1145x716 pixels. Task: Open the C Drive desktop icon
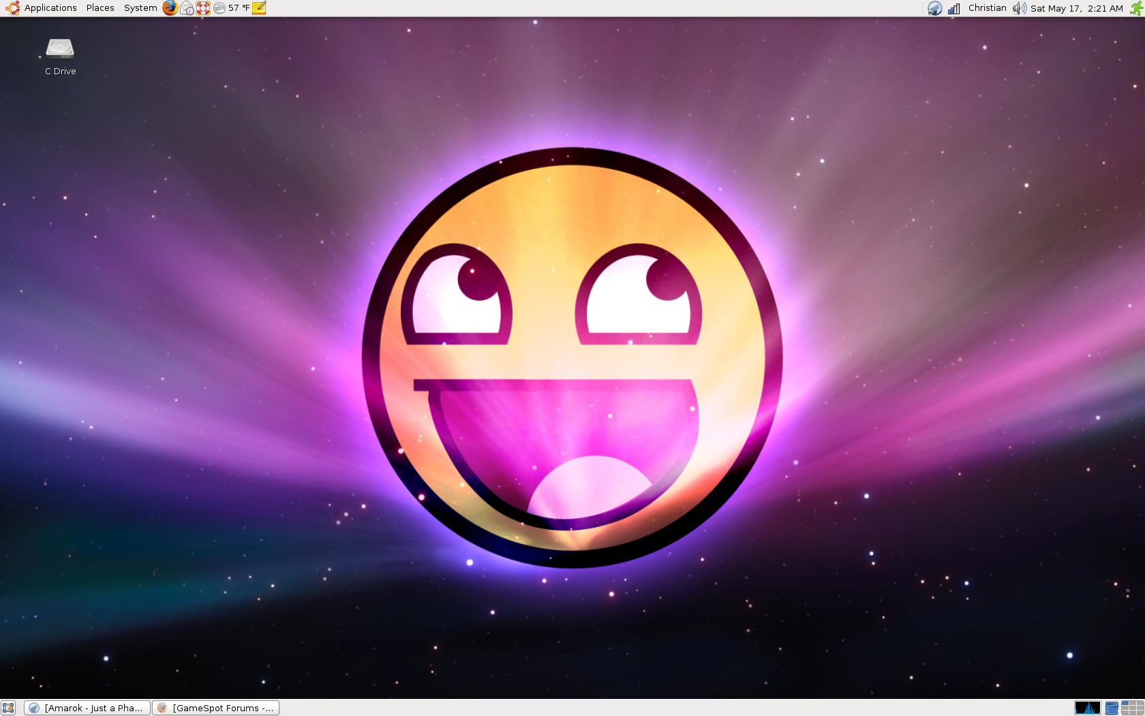click(60, 57)
